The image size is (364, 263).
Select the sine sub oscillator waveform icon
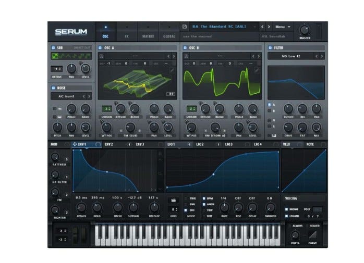pos(55,56)
